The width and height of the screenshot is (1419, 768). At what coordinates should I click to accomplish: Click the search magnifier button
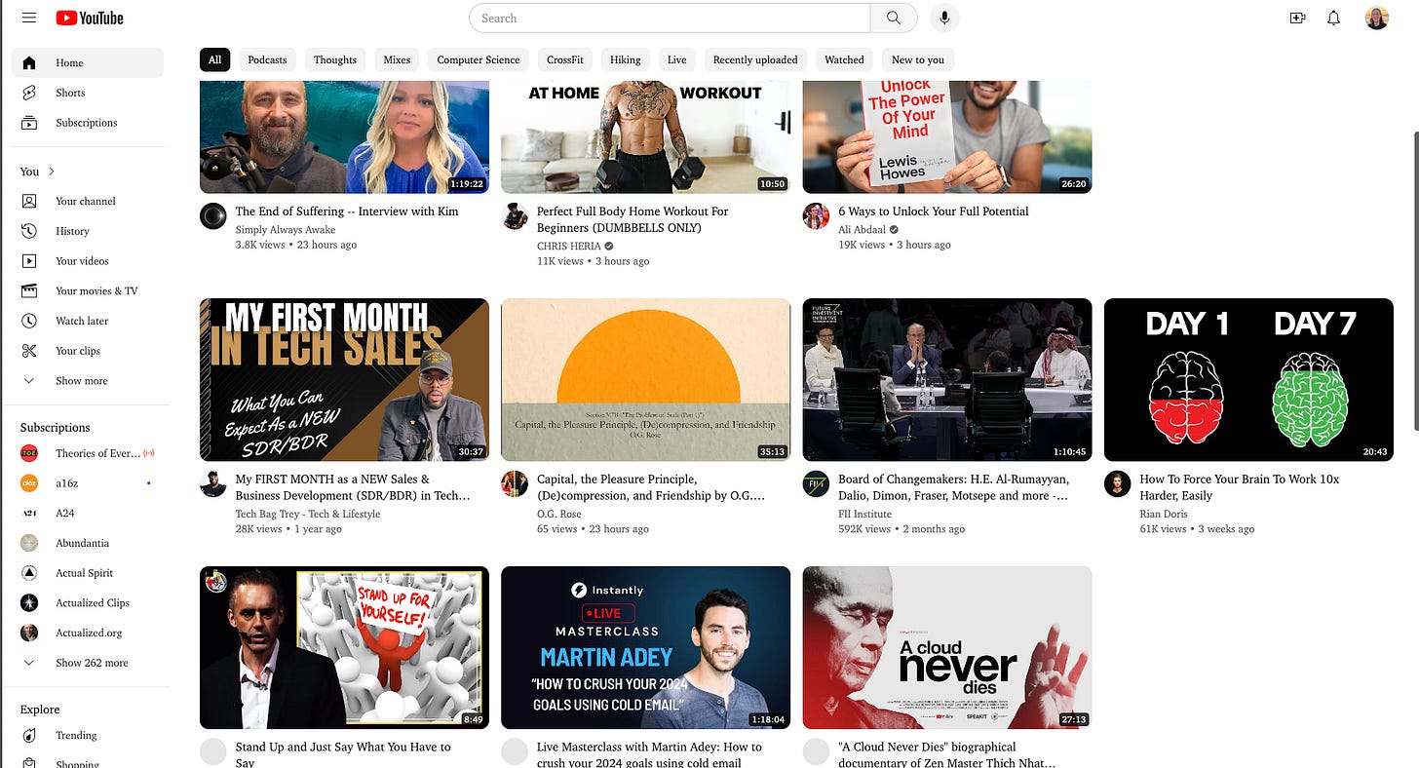click(894, 18)
